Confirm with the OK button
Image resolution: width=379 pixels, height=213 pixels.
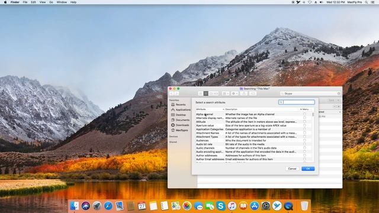click(x=308, y=169)
